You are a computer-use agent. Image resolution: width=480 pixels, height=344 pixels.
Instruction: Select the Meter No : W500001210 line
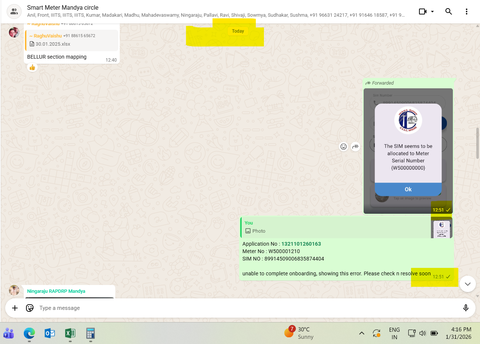(x=271, y=251)
